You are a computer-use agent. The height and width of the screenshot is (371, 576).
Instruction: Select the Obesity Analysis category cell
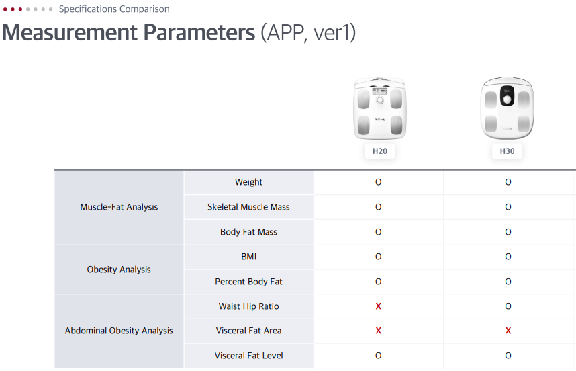click(119, 270)
